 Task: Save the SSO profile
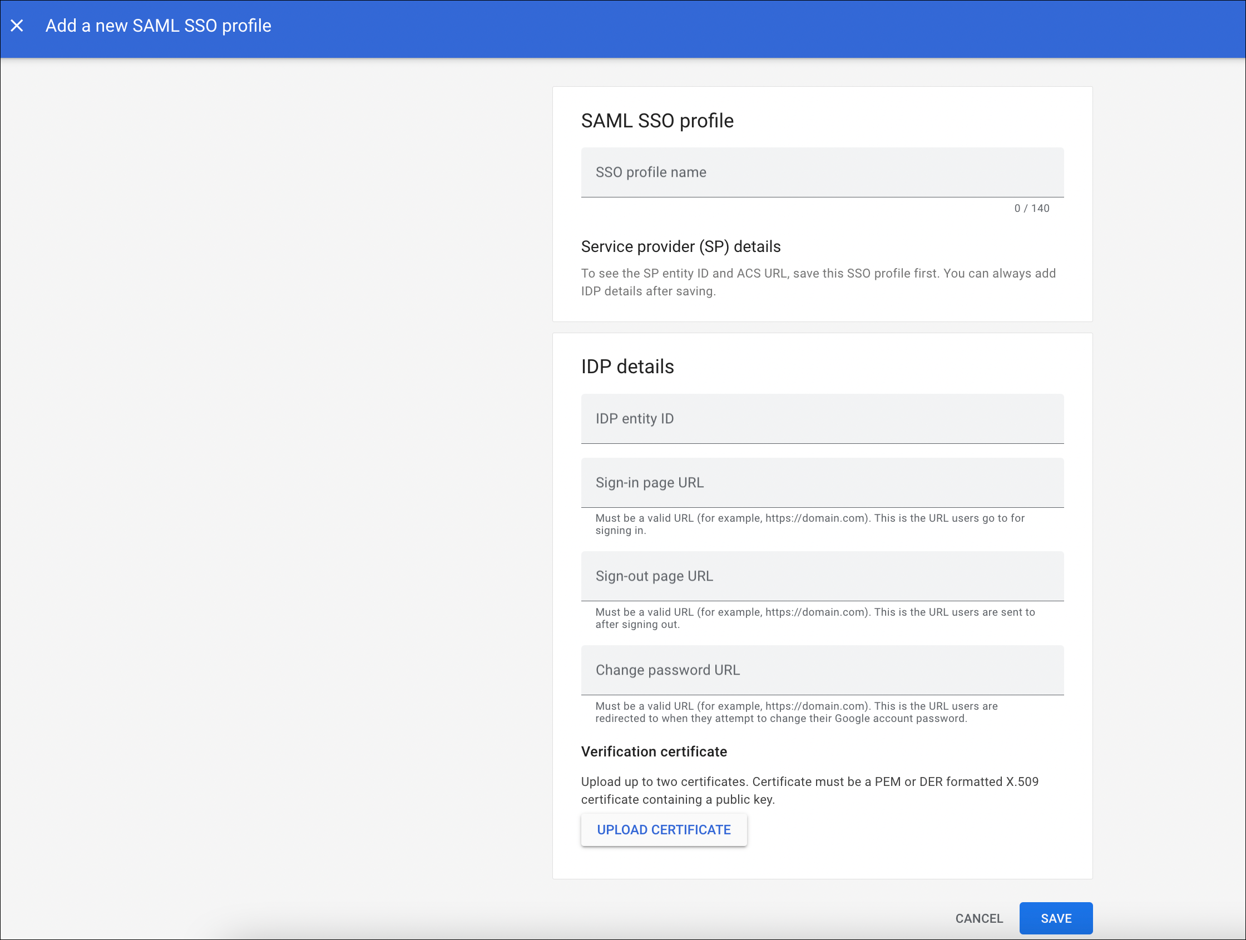click(x=1055, y=919)
